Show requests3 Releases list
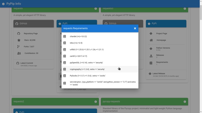The width and height of the screenshot is (202, 113). (x=166, y=56)
